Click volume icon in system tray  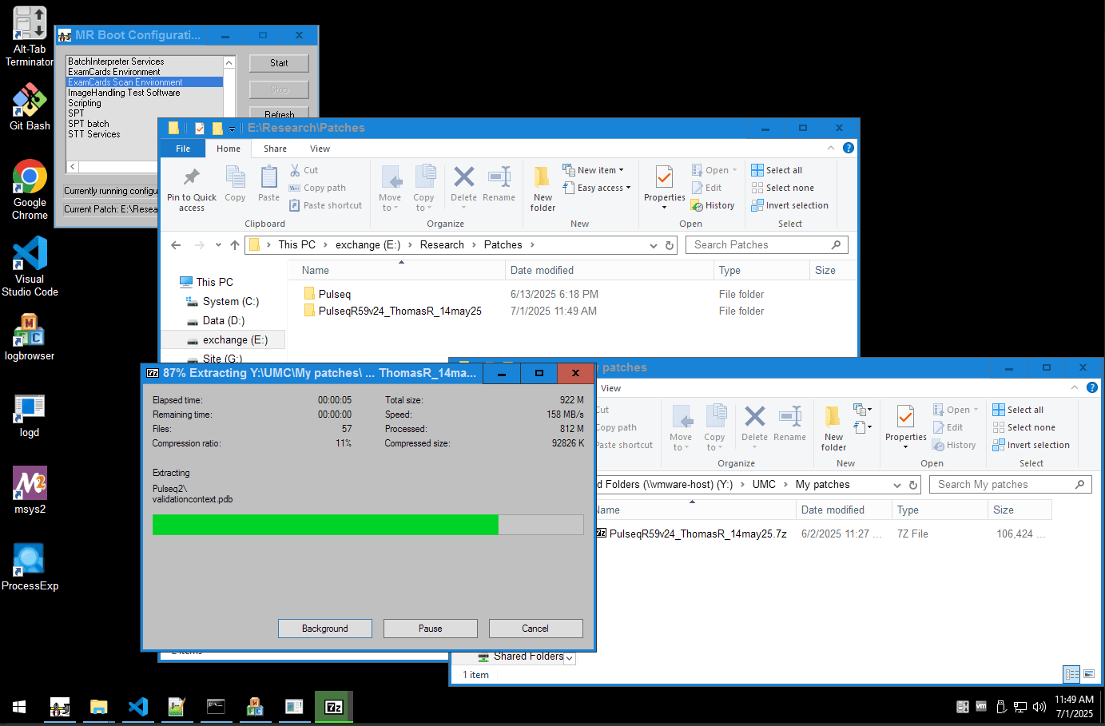[x=1039, y=707]
